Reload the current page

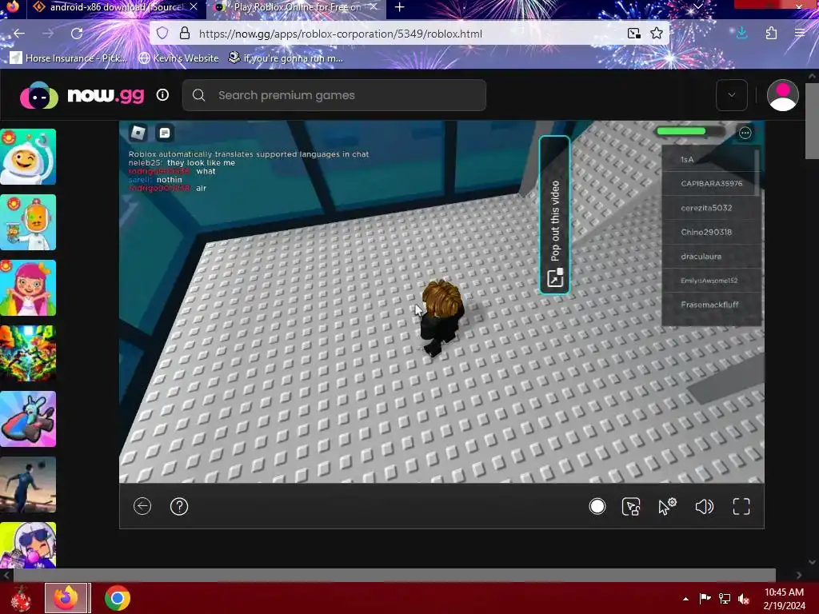pos(77,34)
